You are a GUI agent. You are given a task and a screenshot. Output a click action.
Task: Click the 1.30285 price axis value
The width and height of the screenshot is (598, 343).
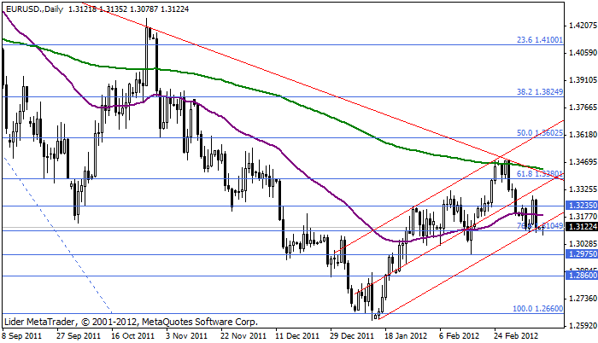click(x=583, y=243)
